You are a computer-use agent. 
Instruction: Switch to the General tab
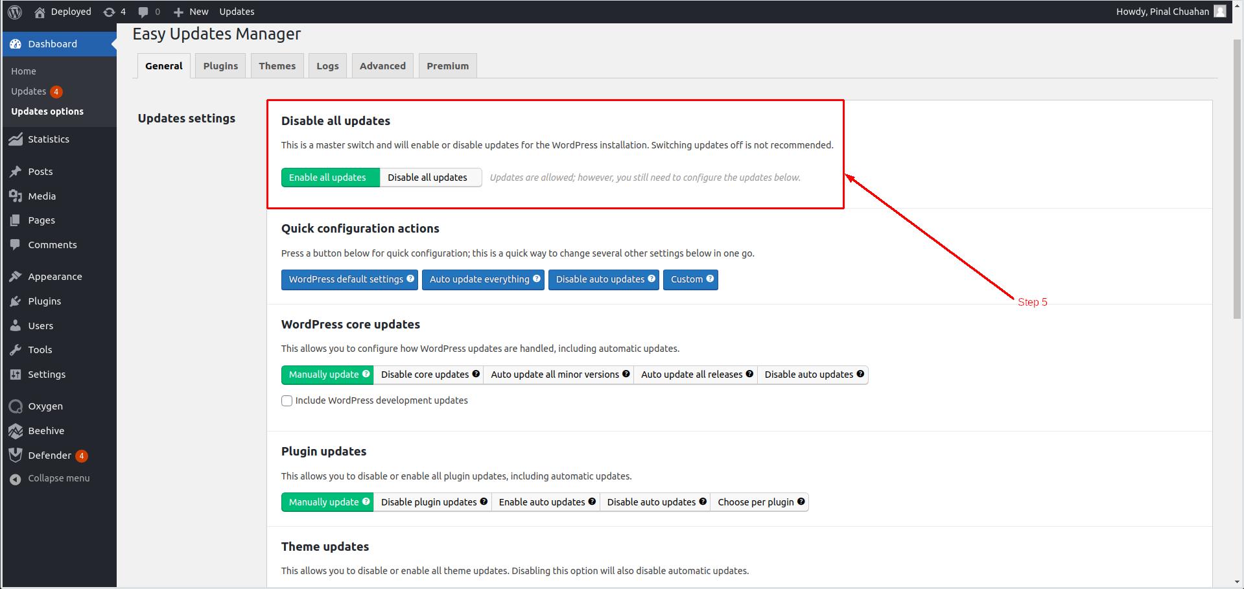click(164, 66)
